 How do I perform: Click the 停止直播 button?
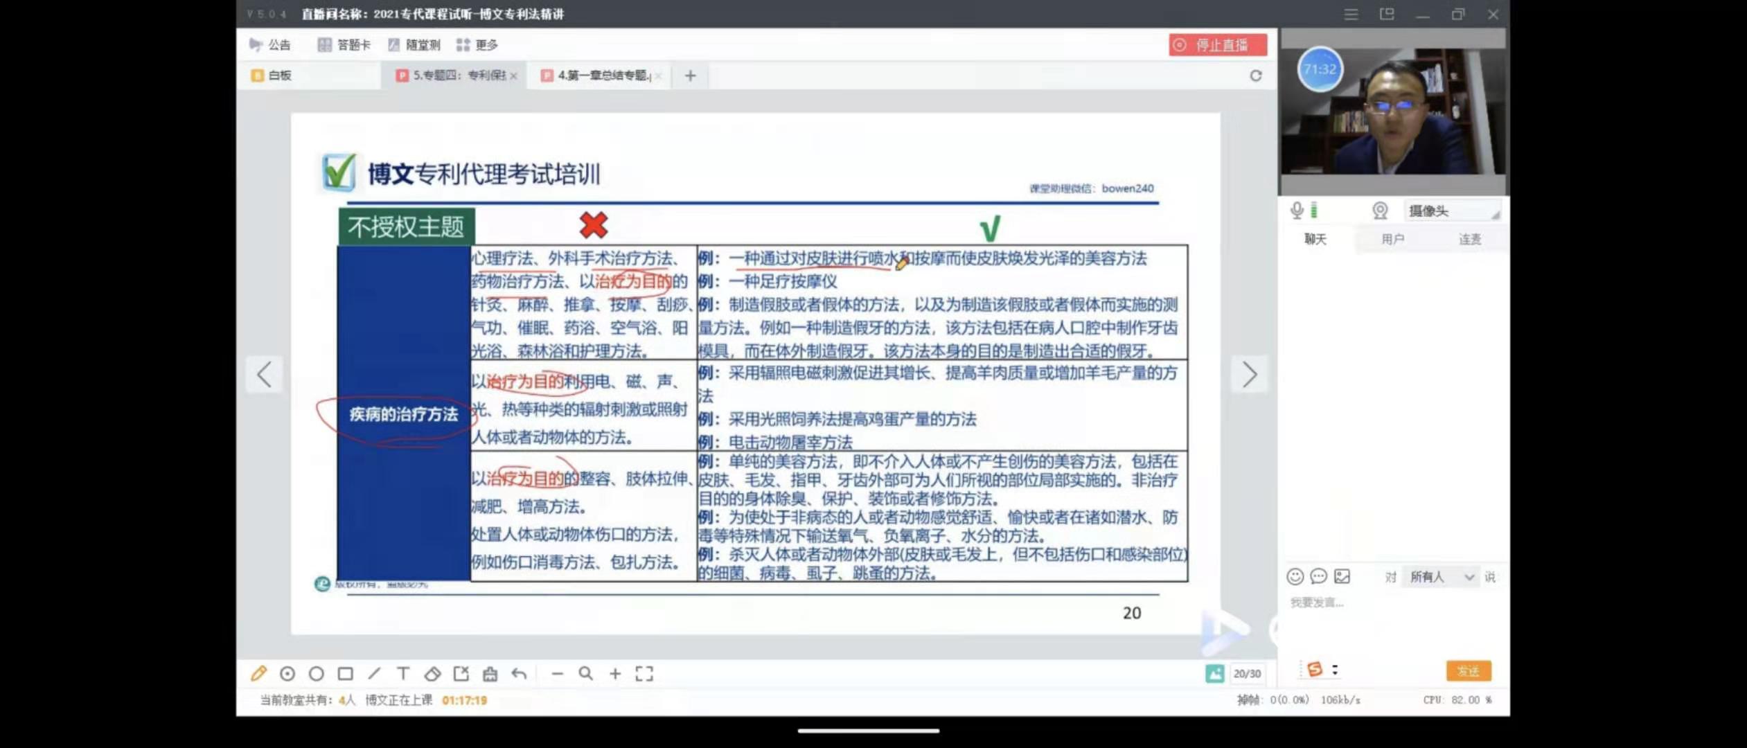click(1218, 45)
